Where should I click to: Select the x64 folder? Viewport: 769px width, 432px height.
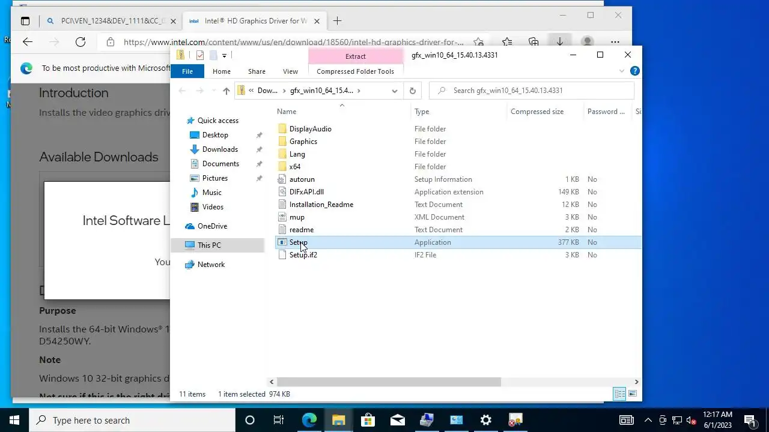295,167
